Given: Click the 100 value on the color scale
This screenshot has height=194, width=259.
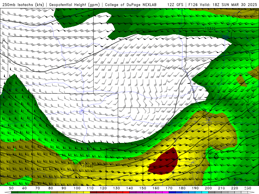Looking at the screenshot, I should click(77, 188).
